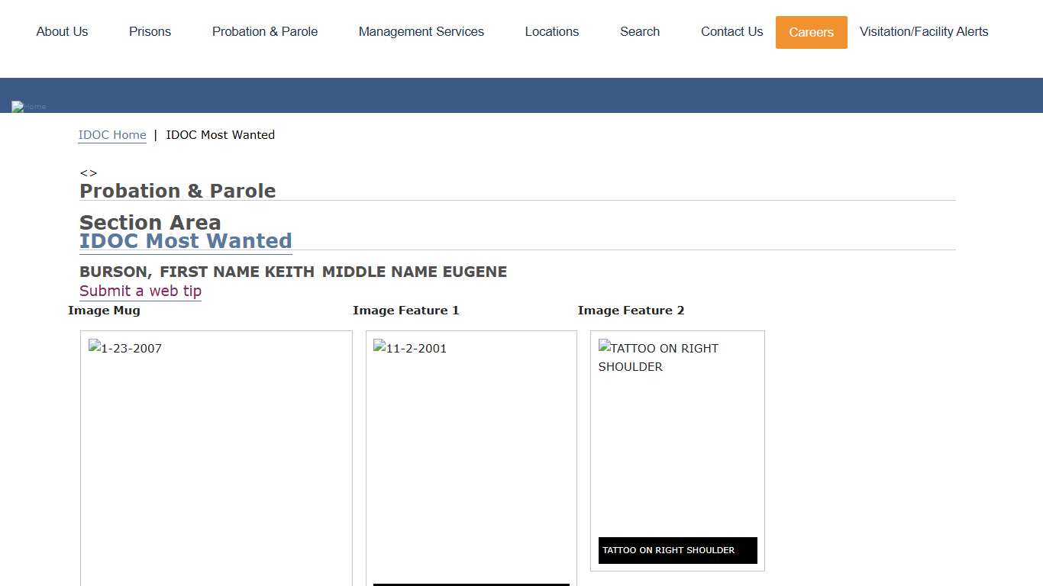Image resolution: width=1043 pixels, height=586 pixels.
Task: Click the black TATTOO ON RIGHT SHOULDER caption
Action: tap(677, 550)
